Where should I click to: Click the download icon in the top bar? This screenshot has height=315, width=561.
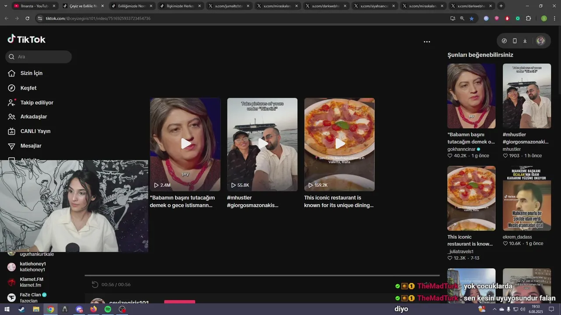click(525, 41)
